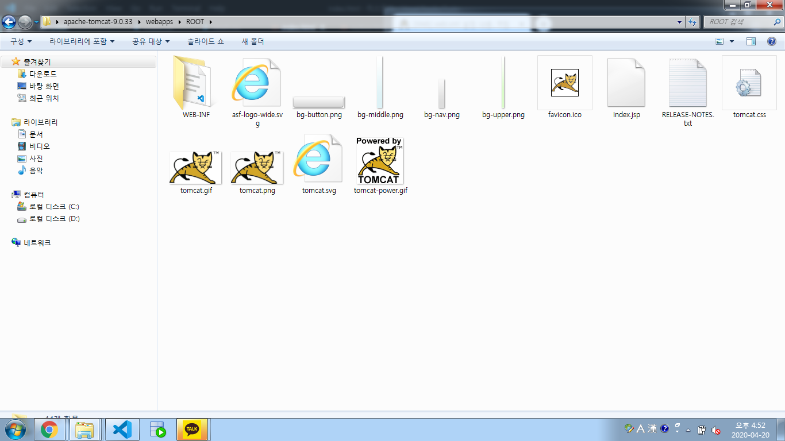Viewport: 785px width, 441px height.
Task: Click the IME 漢 Hanja button
Action: click(652, 428)
